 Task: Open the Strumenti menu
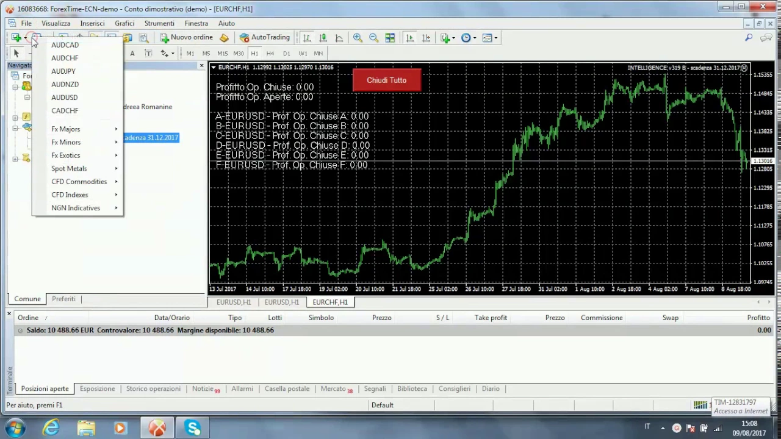point(159,23)
